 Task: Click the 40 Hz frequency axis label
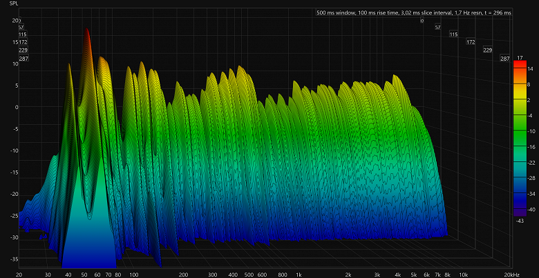point(68,275)
